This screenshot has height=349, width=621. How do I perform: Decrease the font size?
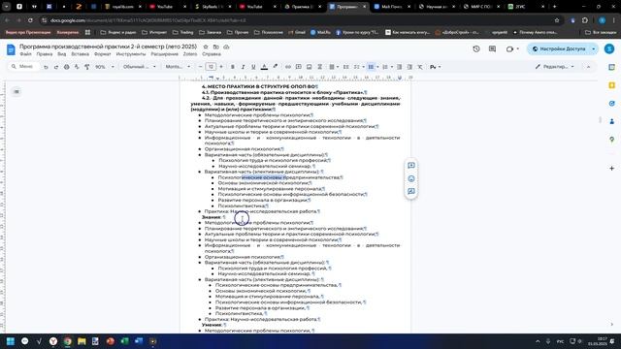pos(201,67)
